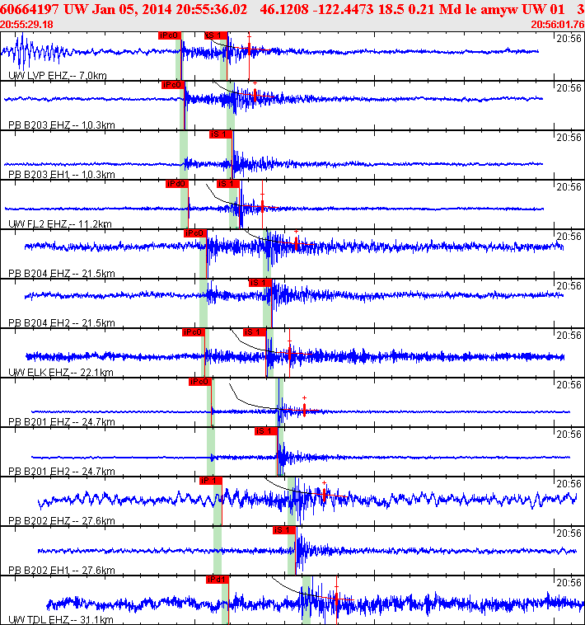Click the latitude '46.1208' in the title

coord(284,9)
